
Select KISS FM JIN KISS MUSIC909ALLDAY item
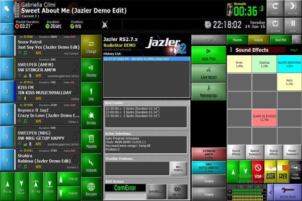[47, 91]
